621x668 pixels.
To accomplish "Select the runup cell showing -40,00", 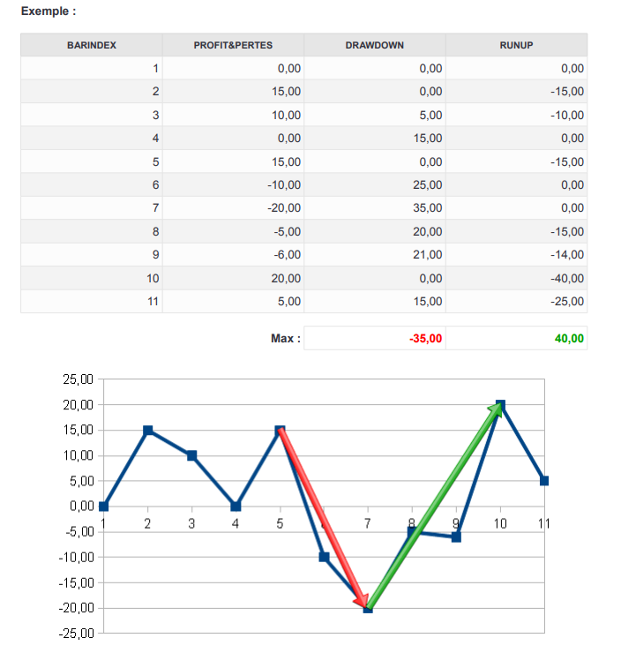I will [565, 278].
